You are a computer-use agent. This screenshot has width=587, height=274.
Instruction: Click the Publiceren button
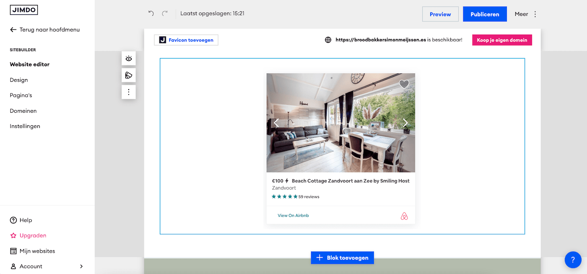pyautogui.click(x=485, y=14)
